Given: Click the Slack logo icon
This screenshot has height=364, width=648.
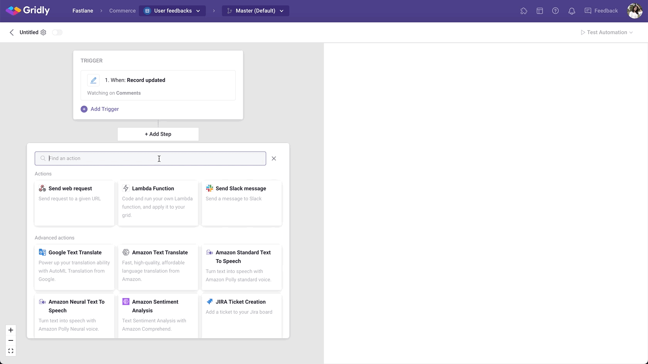Looking at the screenshot, I should pyautogui.click(x=209, y=188).
